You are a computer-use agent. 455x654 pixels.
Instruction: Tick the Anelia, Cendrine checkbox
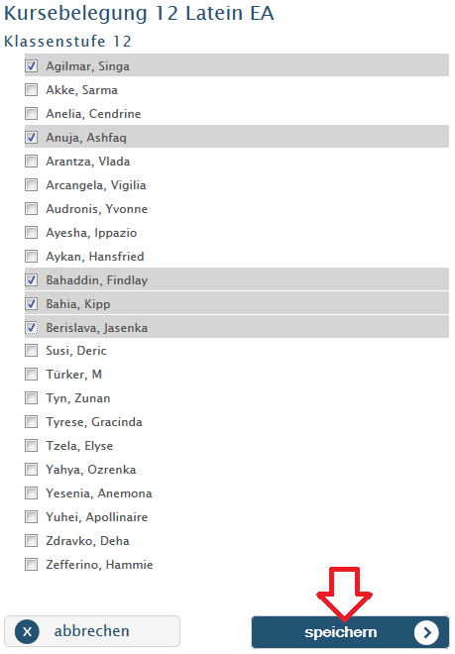coord(32,113)
